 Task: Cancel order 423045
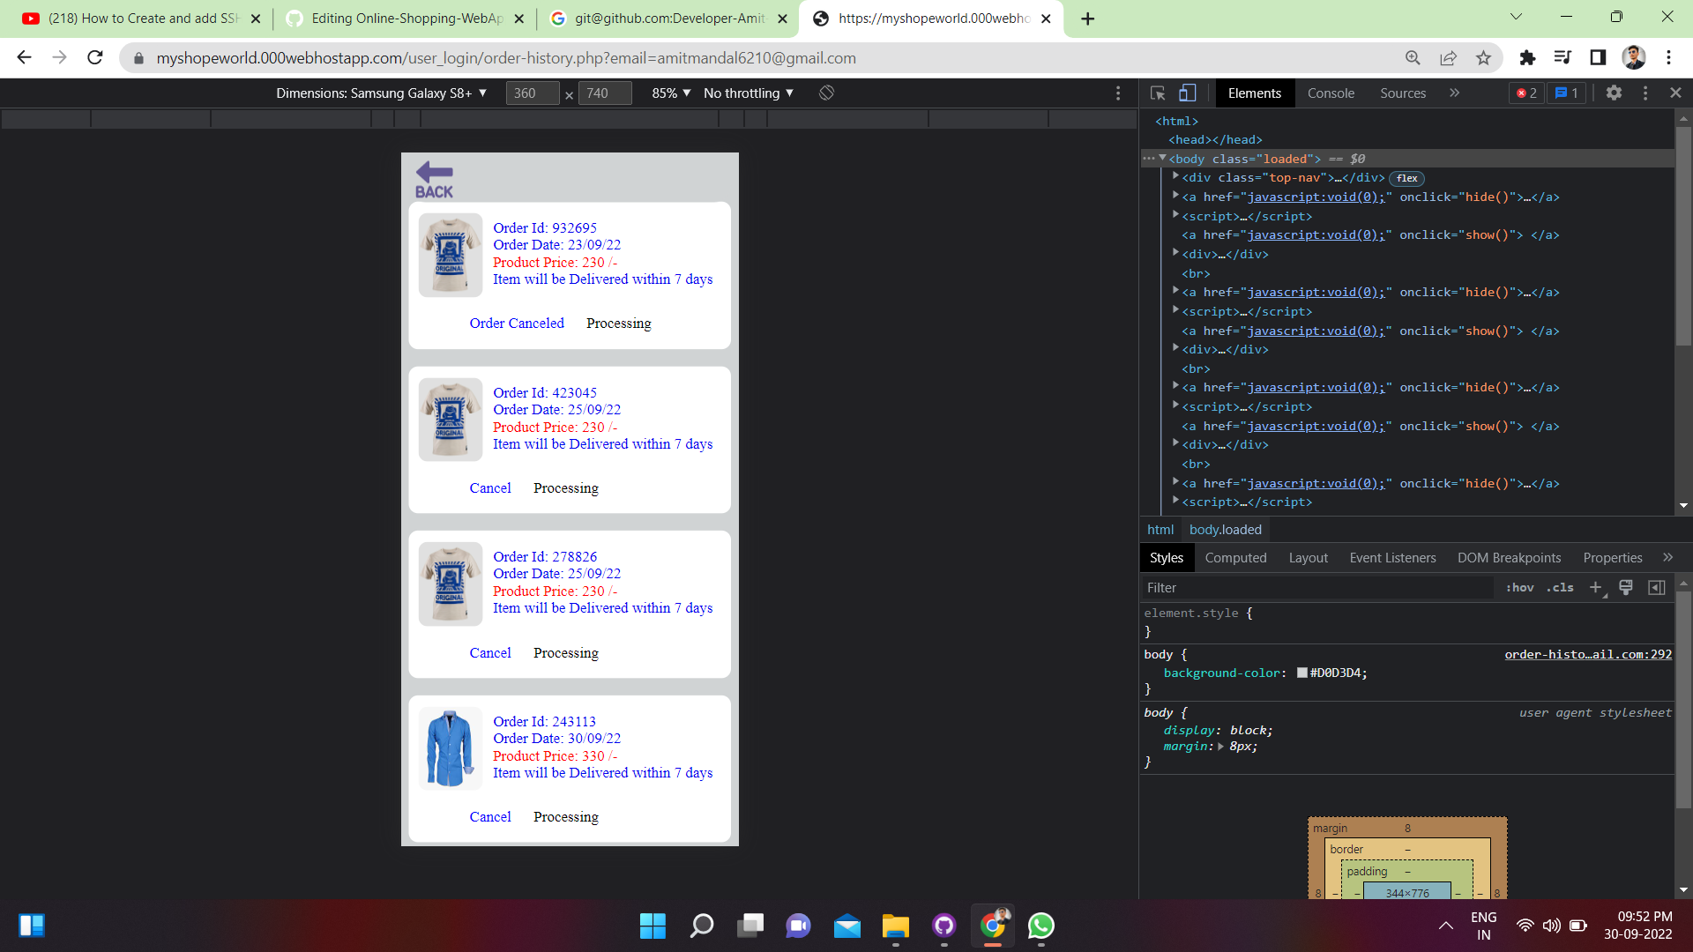[x=490, y=487]
